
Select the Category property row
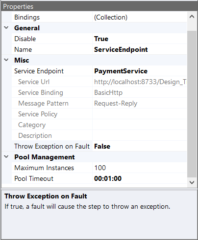[99, 125]
